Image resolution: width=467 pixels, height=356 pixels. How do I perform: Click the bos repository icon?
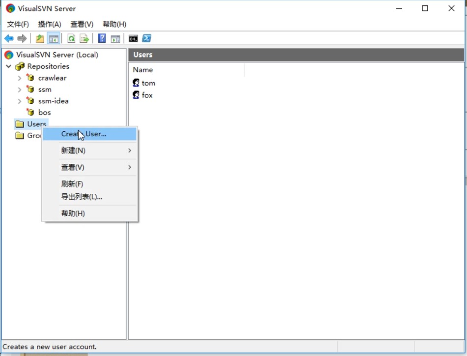[30, 112]
